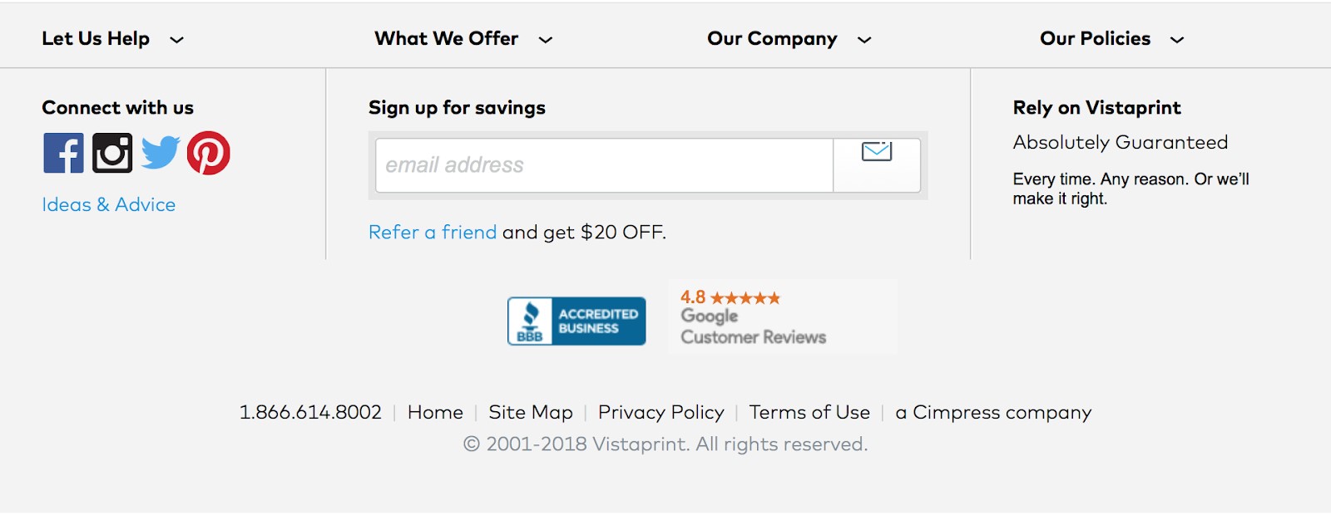Screen dimensions: 1331x515
Task: Open the Our Policies footer menu
Action: click(x=1095, y=39)
